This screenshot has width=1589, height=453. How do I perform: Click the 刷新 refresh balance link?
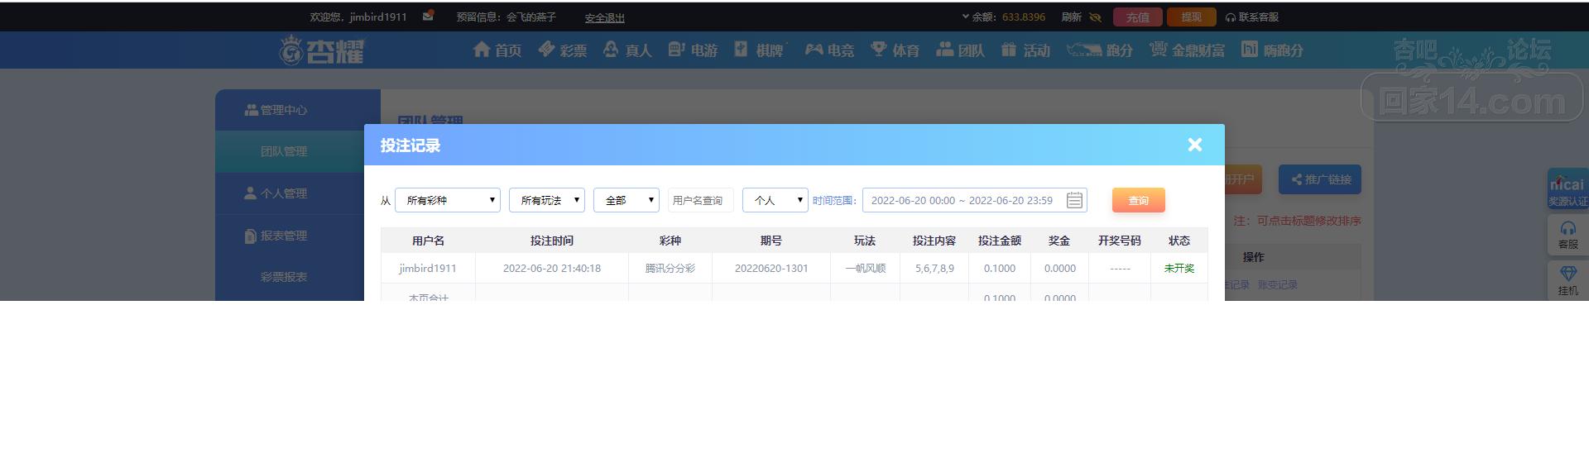click(1072, 17)
